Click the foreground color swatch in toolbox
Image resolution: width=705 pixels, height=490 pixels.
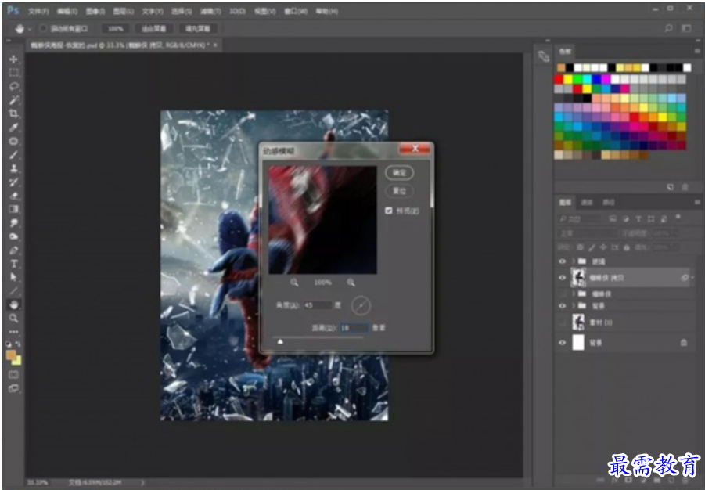11,355
